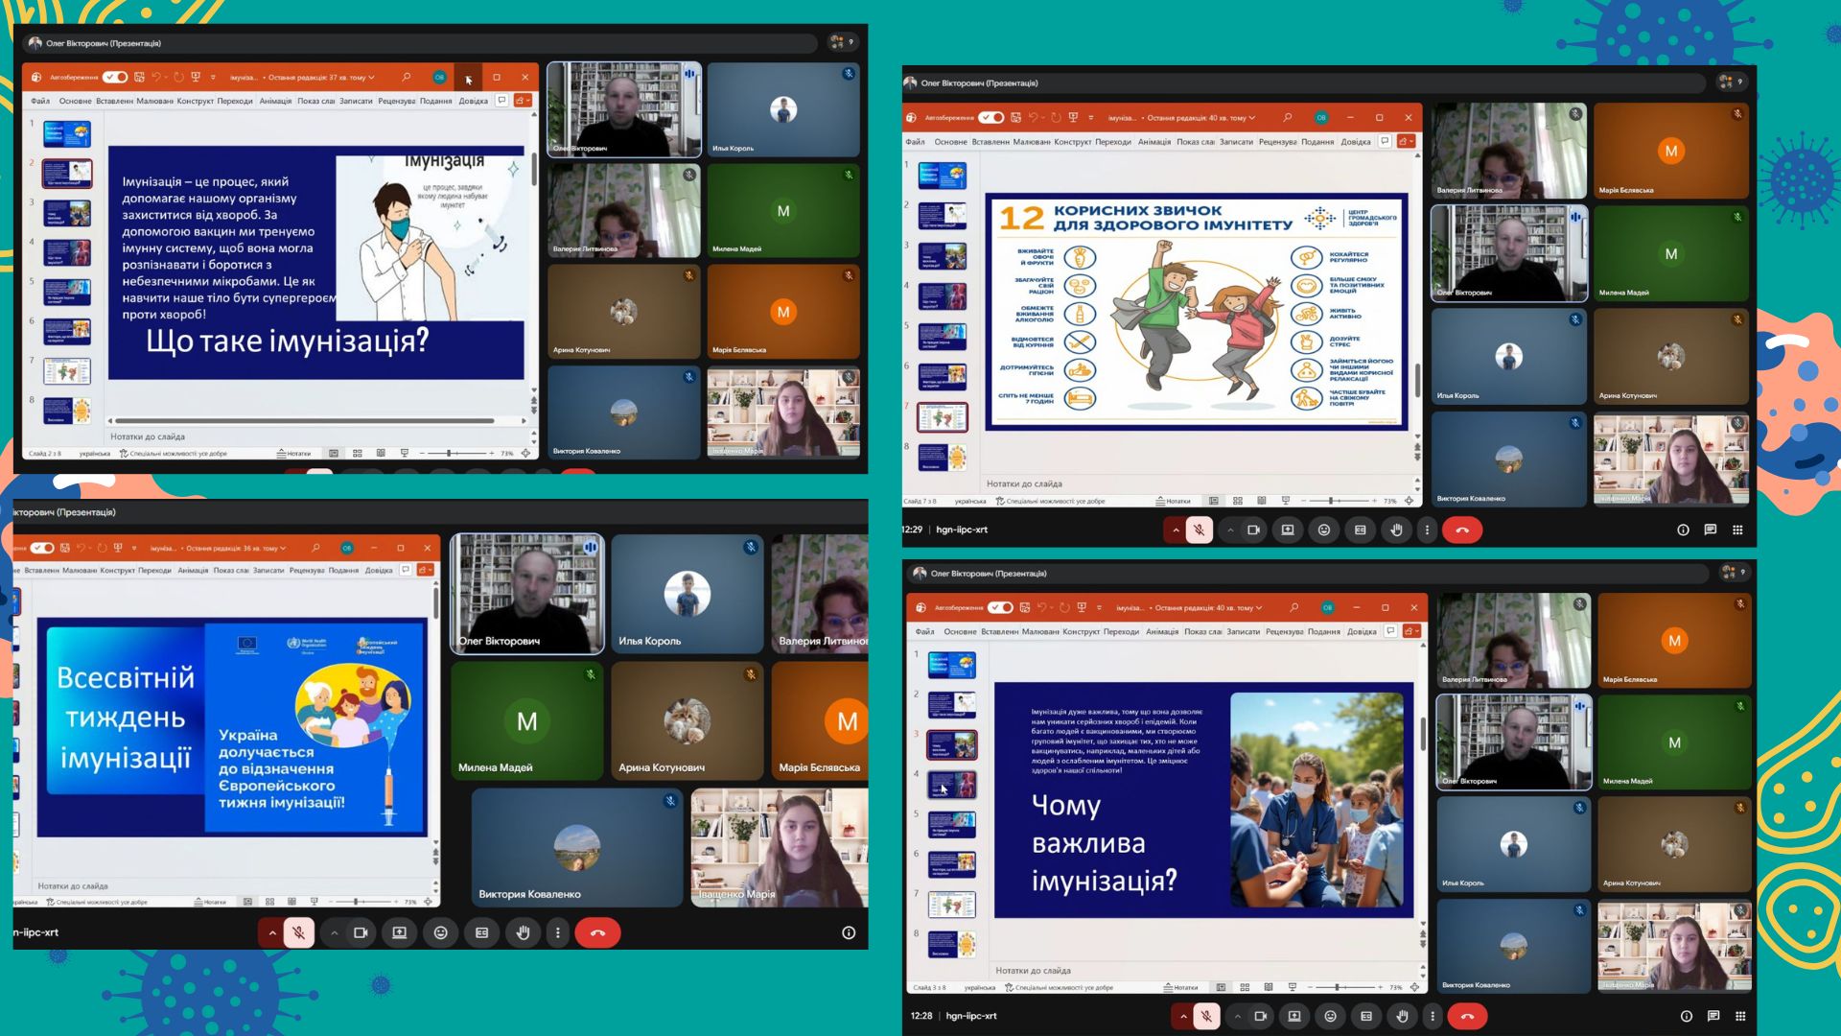Turn on captions below World Immunization Week slide

pyautogui.click(x=481, y=932)
